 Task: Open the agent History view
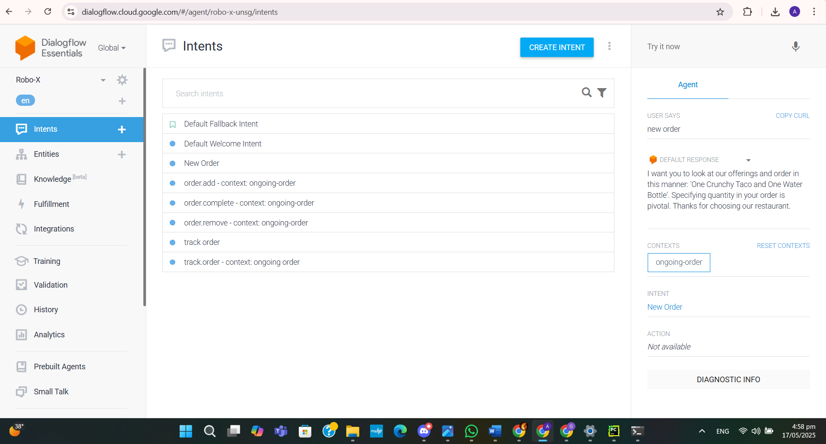[46, 310]
